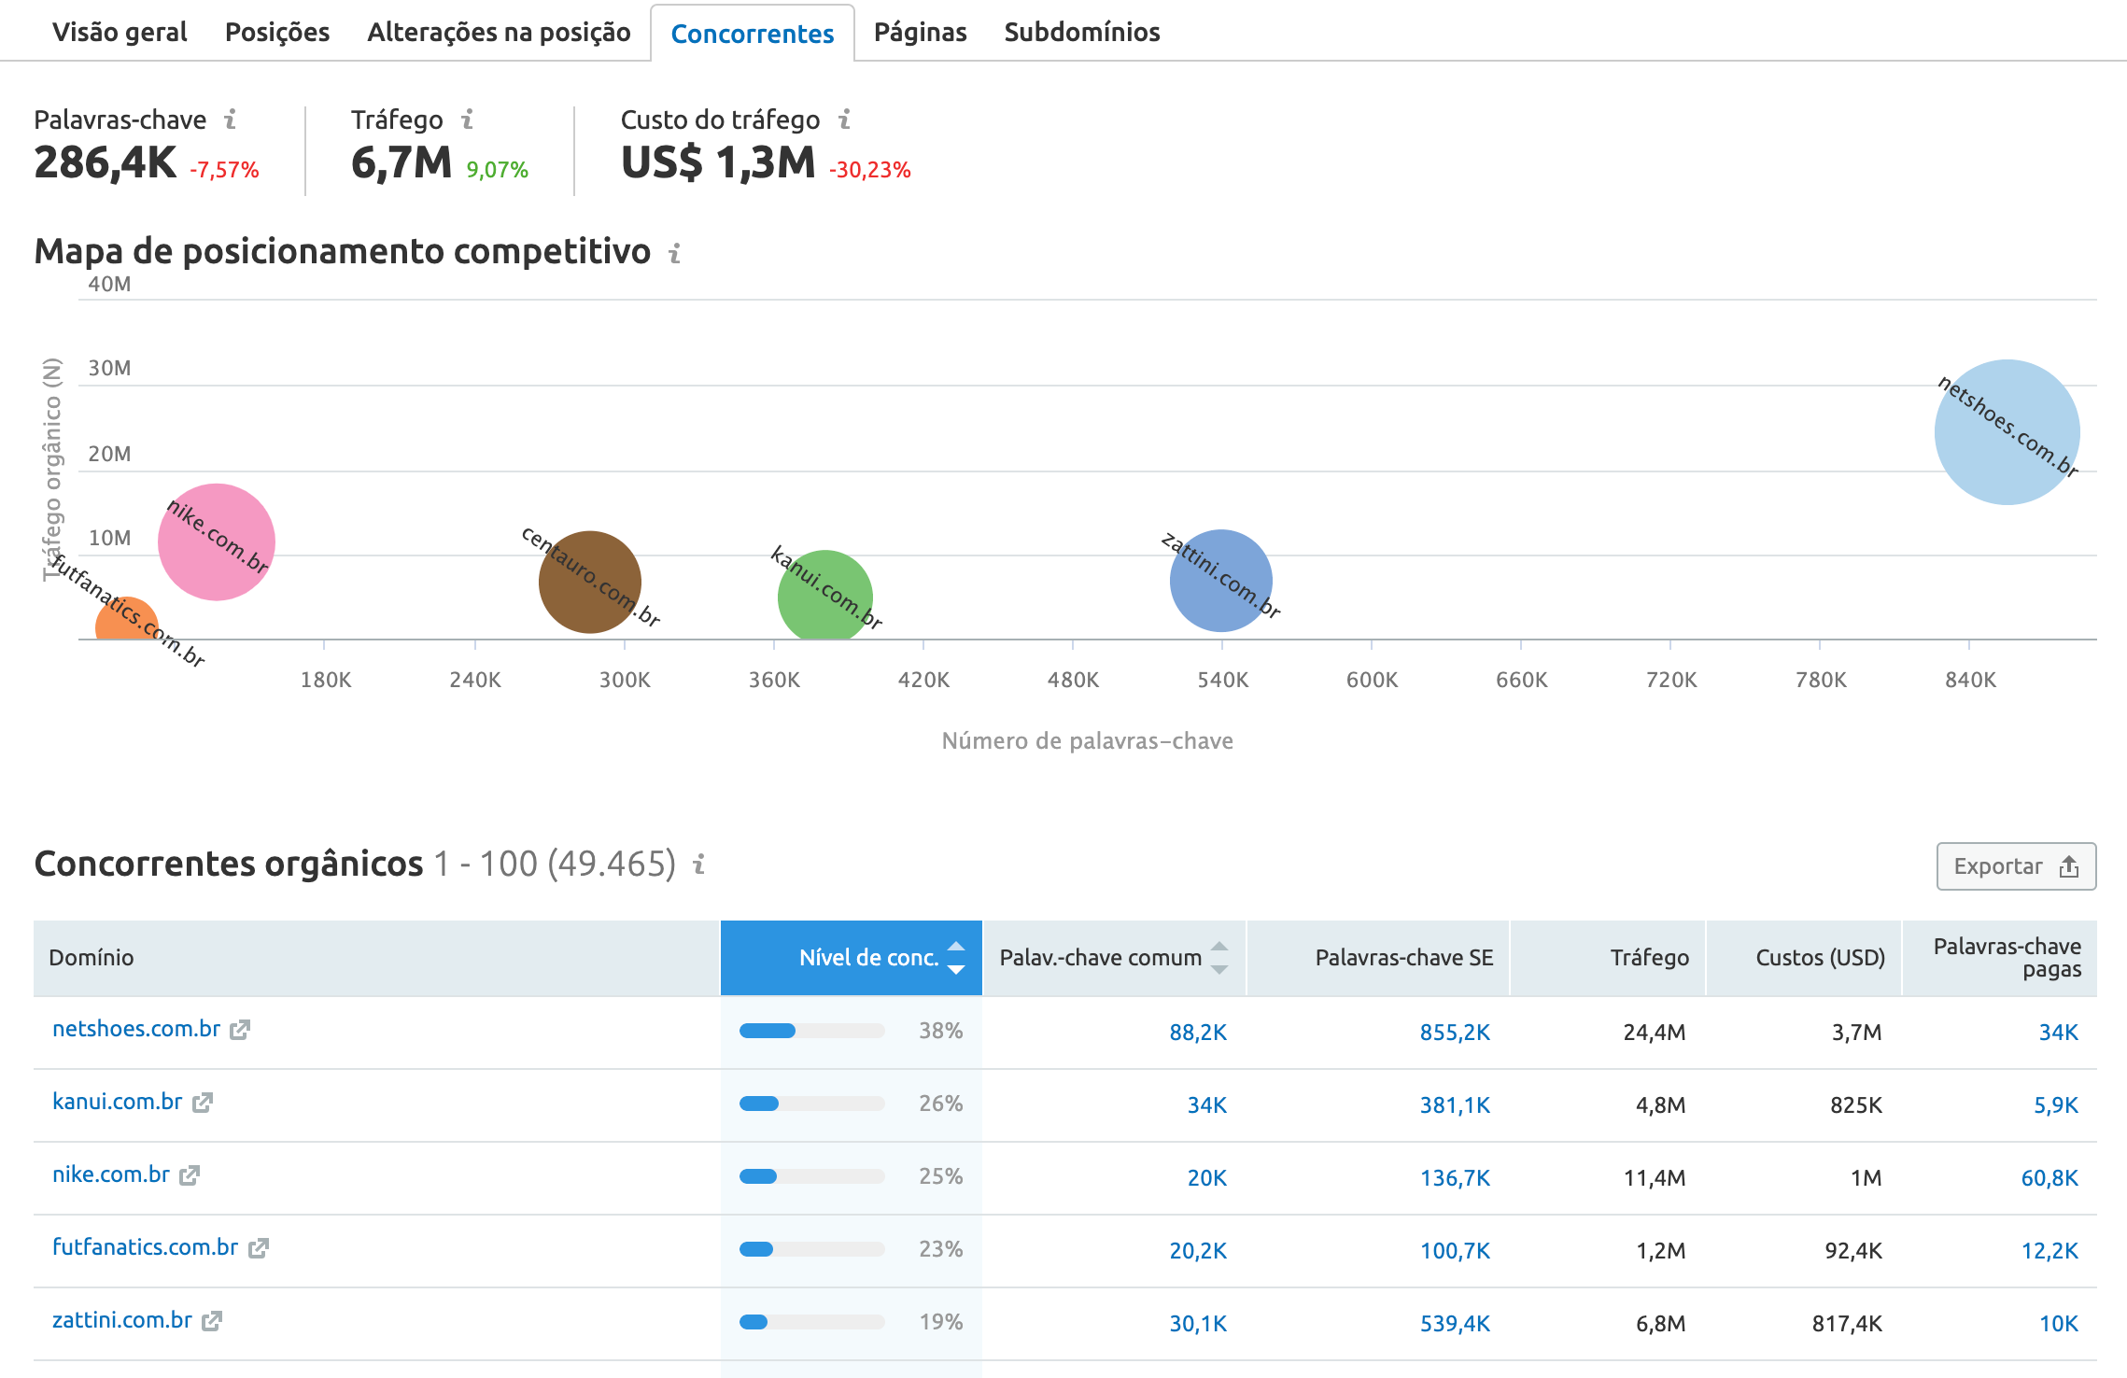This screenshot has height=1378, width=2127.
Task: Click the Exportar button
Action: click(2016, 866)
